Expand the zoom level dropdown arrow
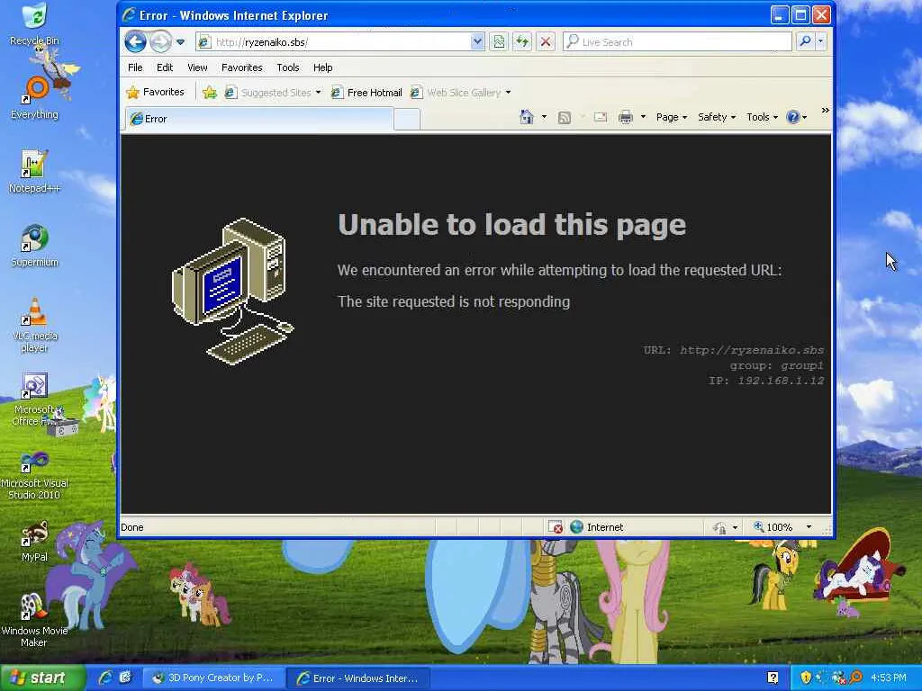The width and height of the screenshot is (922, 691). pos(809,527)
